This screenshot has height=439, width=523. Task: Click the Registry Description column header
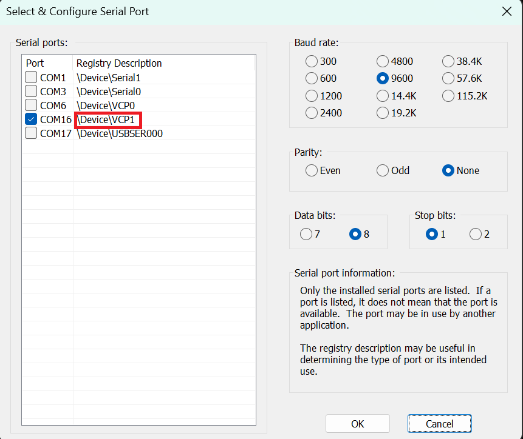pyautogui.click(x=119, y=63)
